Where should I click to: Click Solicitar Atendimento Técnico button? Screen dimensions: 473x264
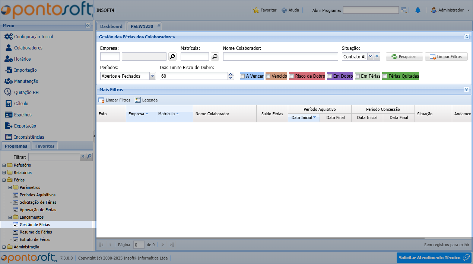pyautogui.click(x=434, y=258)
